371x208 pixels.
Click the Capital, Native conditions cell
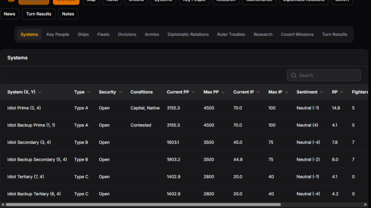[145, 108]
